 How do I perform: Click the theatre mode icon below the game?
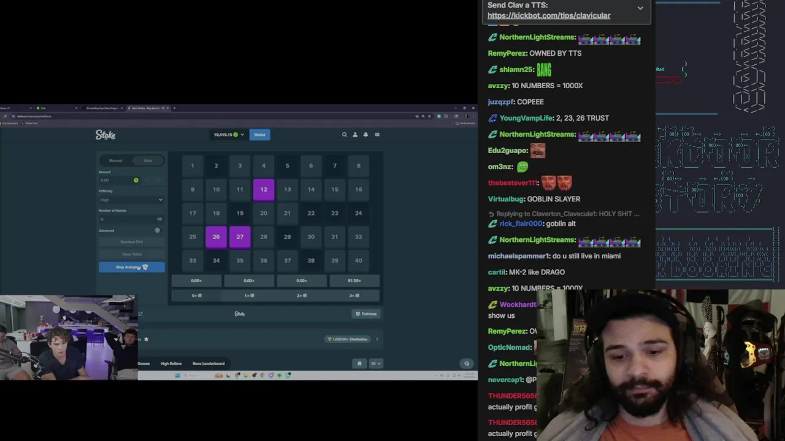click(x=140, y=314)
